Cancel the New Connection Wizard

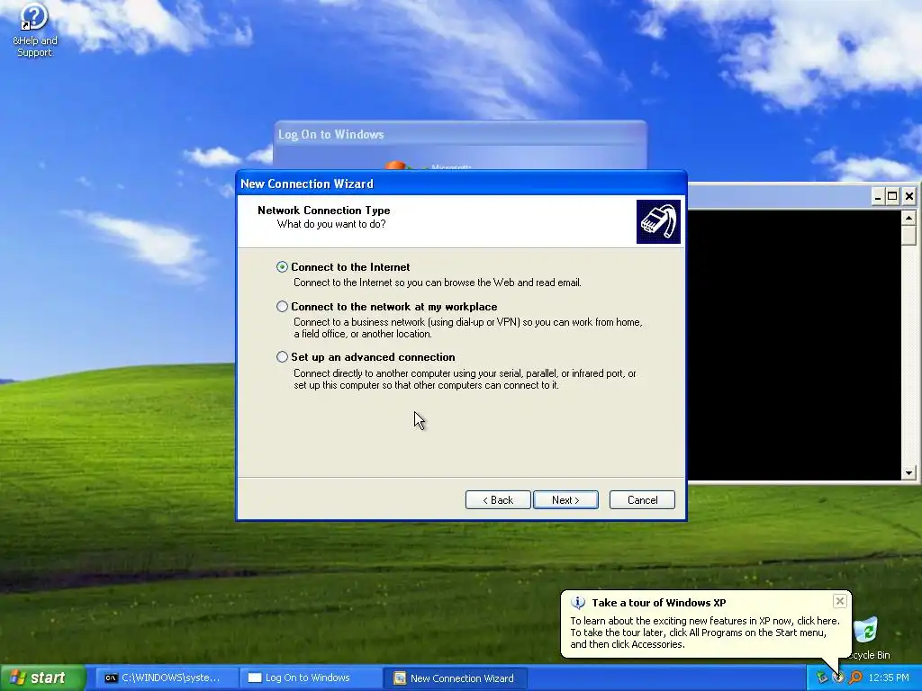(642, 500)
